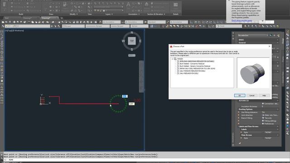Click the navigation bar in the viewport
The height and width of the screenshot is (163, 290).
pyautogui.click(x=141, y=77)
